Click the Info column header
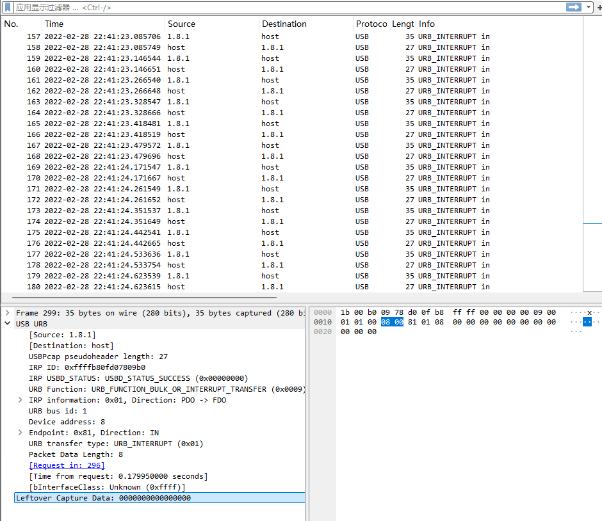Viewport: 602px width, 521px height. tap(427, 24)
